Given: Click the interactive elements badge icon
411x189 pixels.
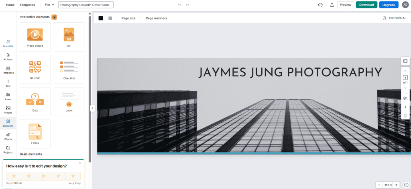Looking at the screenshot, I should point(54,17).
